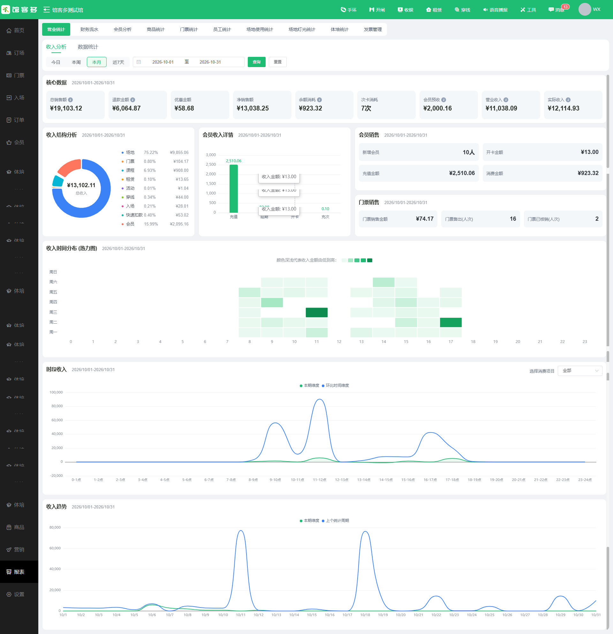613x634 pixels.
Task: Collapse the sidebar menu toggle icon
Action: click(x=47, y=10)
